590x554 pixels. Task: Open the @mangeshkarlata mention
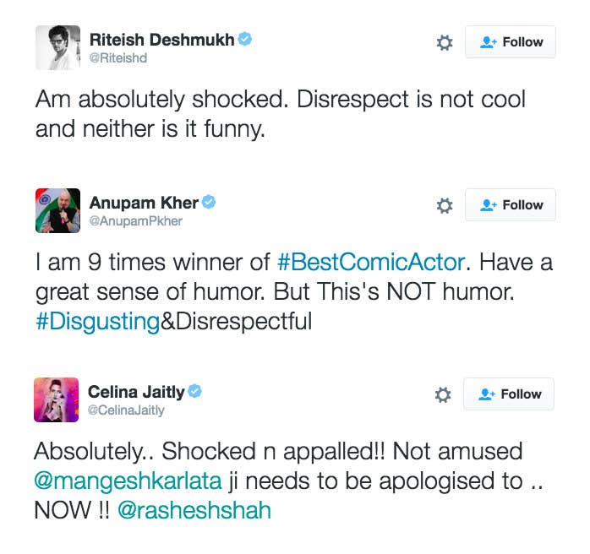point(128,481)
